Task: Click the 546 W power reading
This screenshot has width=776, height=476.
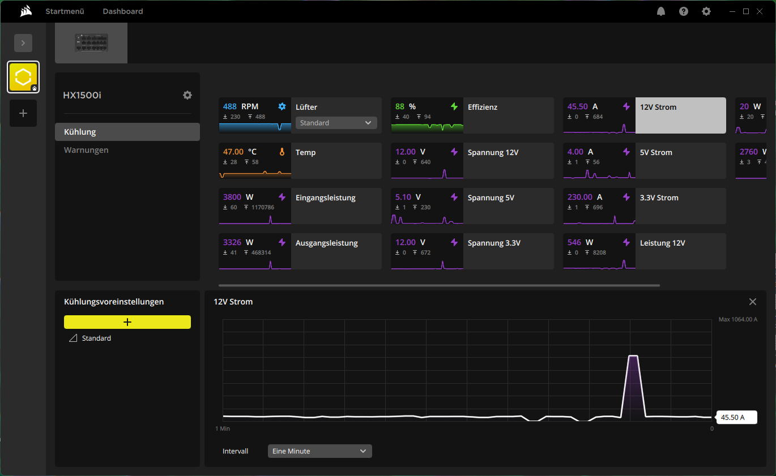Action: (x=581, y=242)
